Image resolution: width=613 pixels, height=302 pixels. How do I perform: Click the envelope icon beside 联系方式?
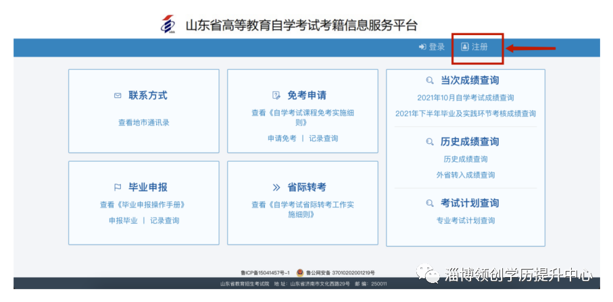coord(118,95)
